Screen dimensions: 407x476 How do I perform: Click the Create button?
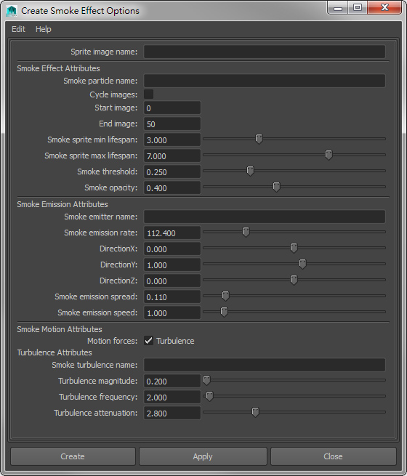coord(73,456)
